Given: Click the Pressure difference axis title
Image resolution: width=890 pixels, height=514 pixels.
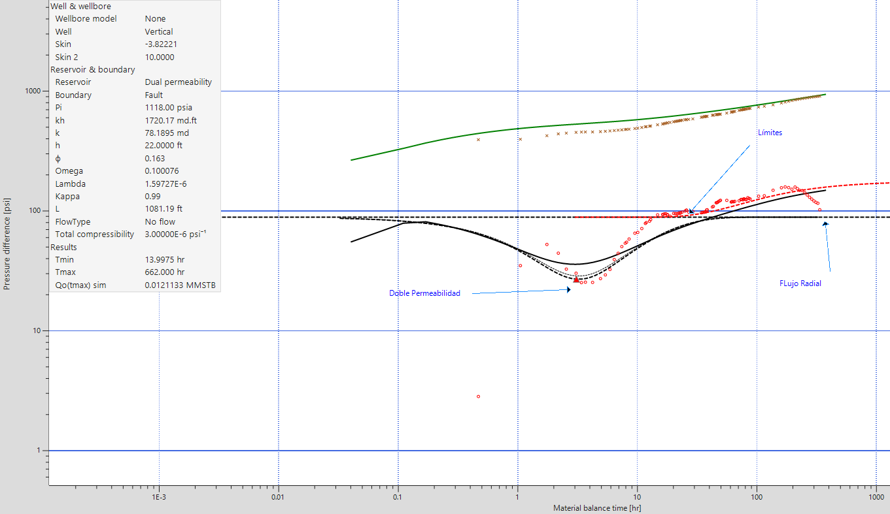Looking at the screenshot, I should 7,246.
